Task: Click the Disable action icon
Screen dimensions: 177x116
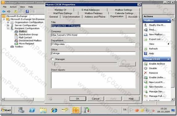Action: [x=145, y=68]
